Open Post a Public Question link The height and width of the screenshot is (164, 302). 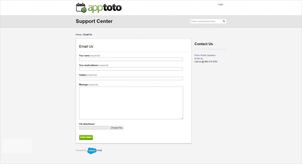click(x=205, y=55)
